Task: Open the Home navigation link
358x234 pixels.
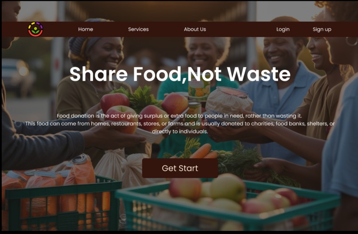Action: [86, 29]
